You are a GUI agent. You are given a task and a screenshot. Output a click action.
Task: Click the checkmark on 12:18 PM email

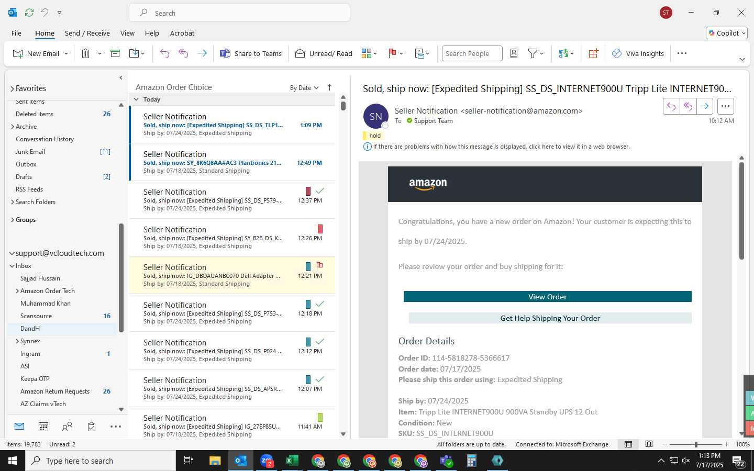click(x=319, y=304)
